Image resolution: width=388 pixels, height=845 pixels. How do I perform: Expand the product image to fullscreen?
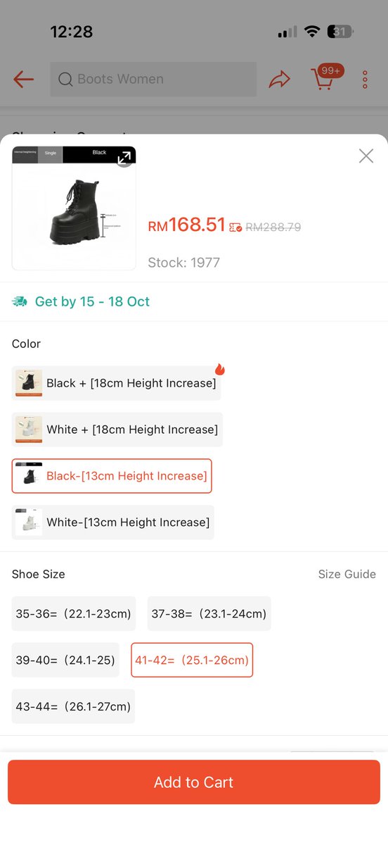124,157
